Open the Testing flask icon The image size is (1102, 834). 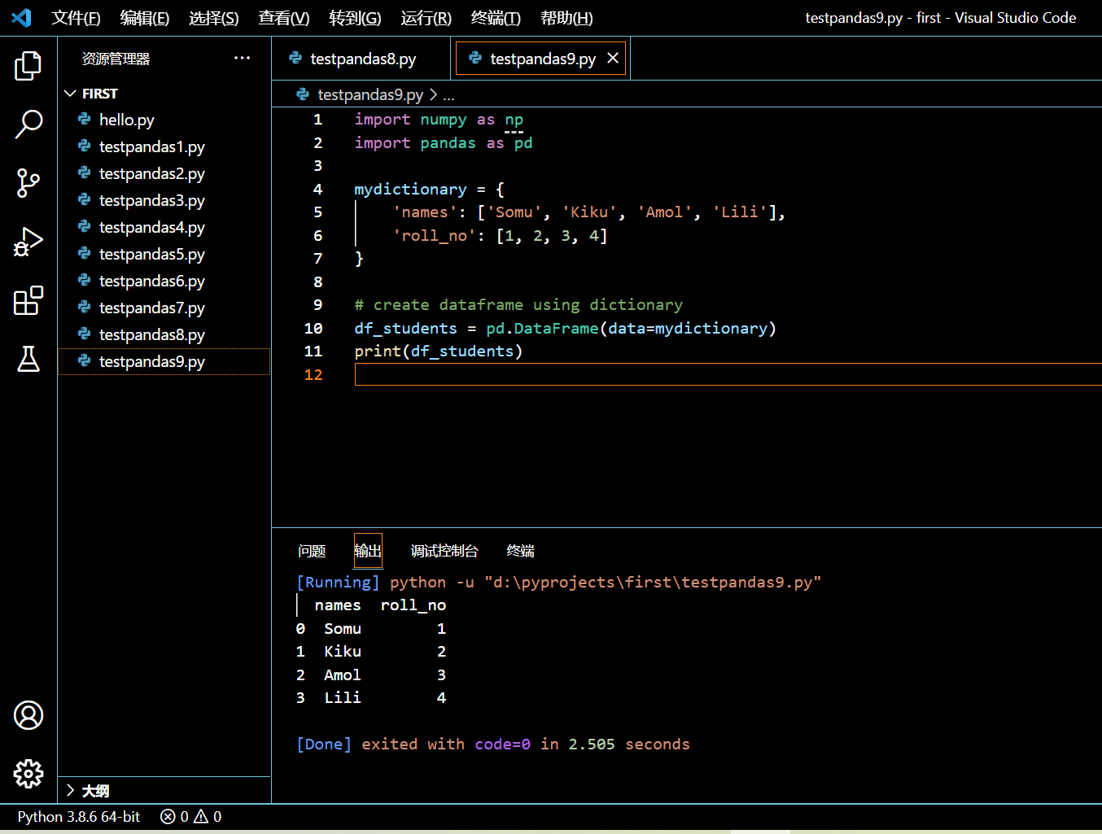28,359
